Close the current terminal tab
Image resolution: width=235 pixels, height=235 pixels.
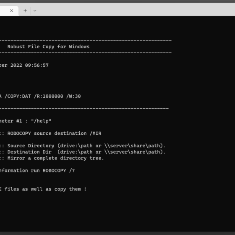tap(12, 10)
